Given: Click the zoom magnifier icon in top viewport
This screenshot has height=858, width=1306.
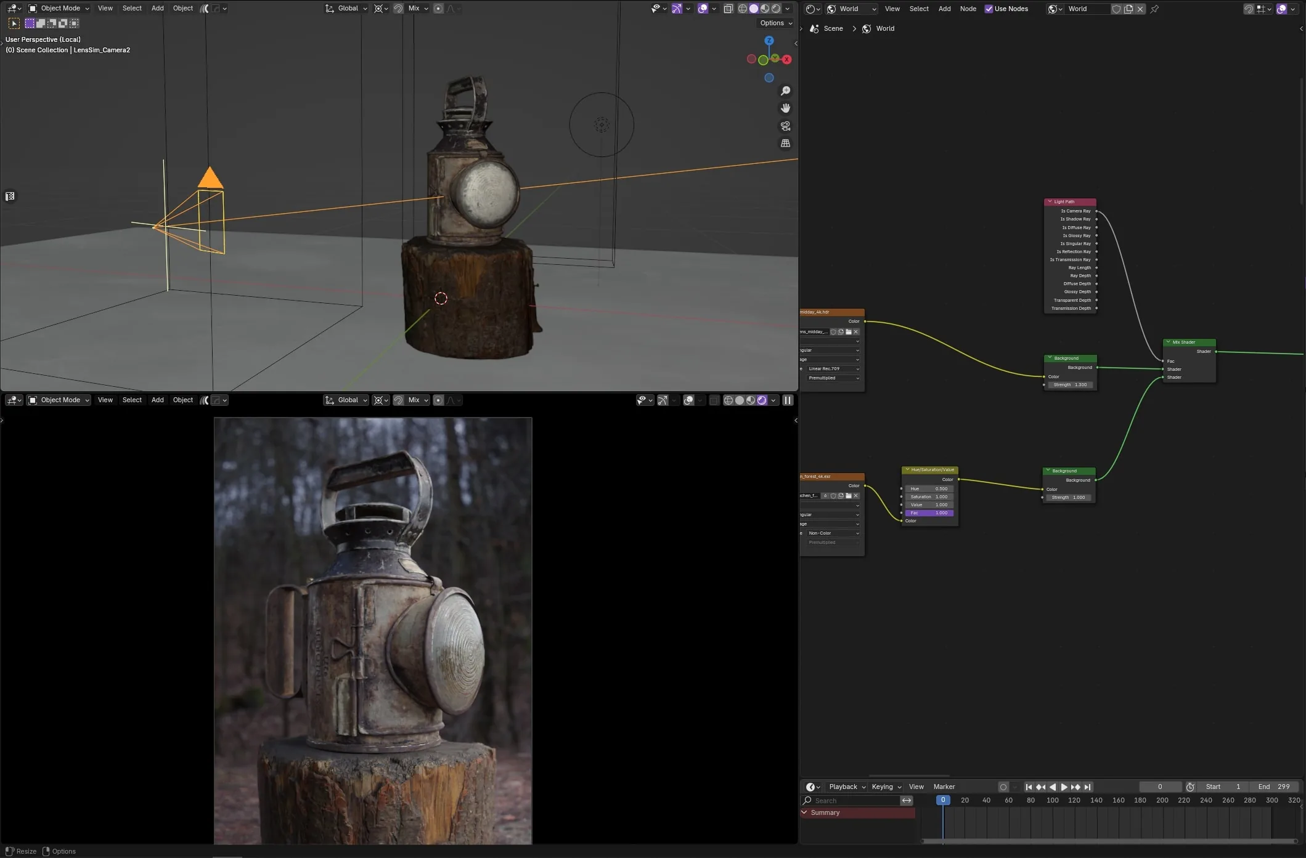Looking at the screenshot, I should [785, 91].
